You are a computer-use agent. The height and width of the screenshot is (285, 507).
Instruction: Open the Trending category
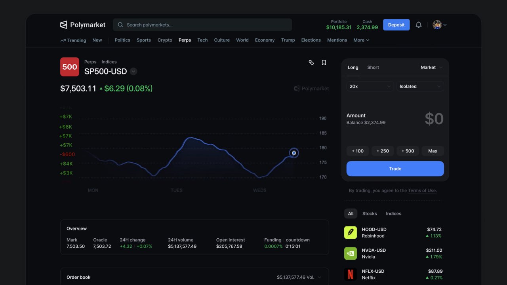tap(73, 40)
